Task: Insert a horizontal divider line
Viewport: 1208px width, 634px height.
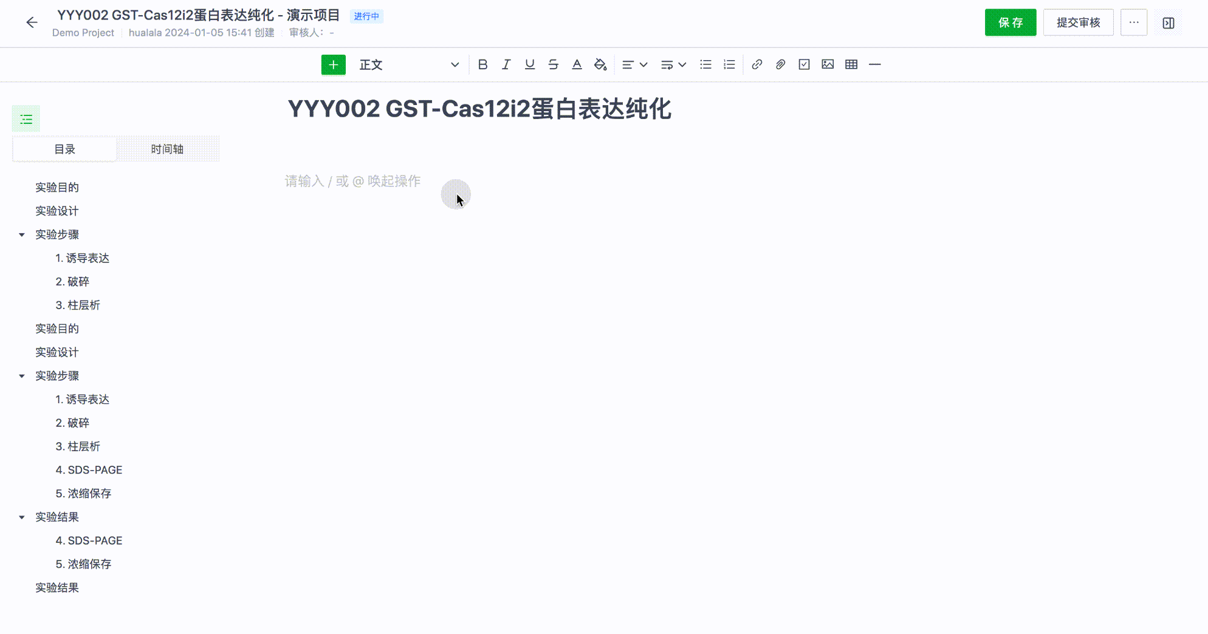Action: pyautogui.click(x=875, y=64)
